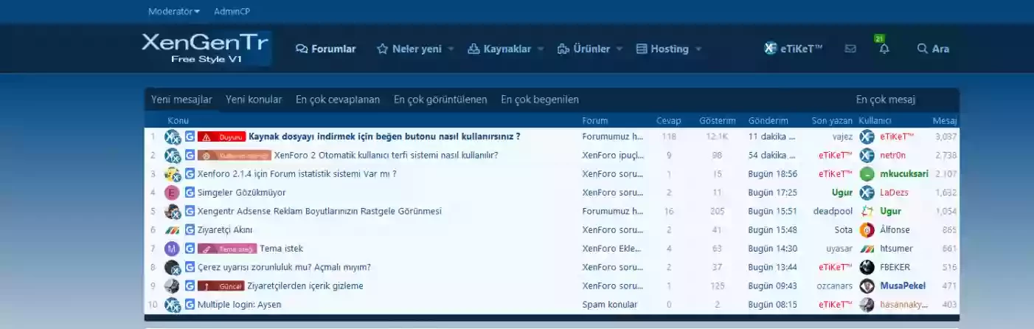1034x329 pixels.
Task: Click the Duyuru prefix label
Action: pos(221,136)
